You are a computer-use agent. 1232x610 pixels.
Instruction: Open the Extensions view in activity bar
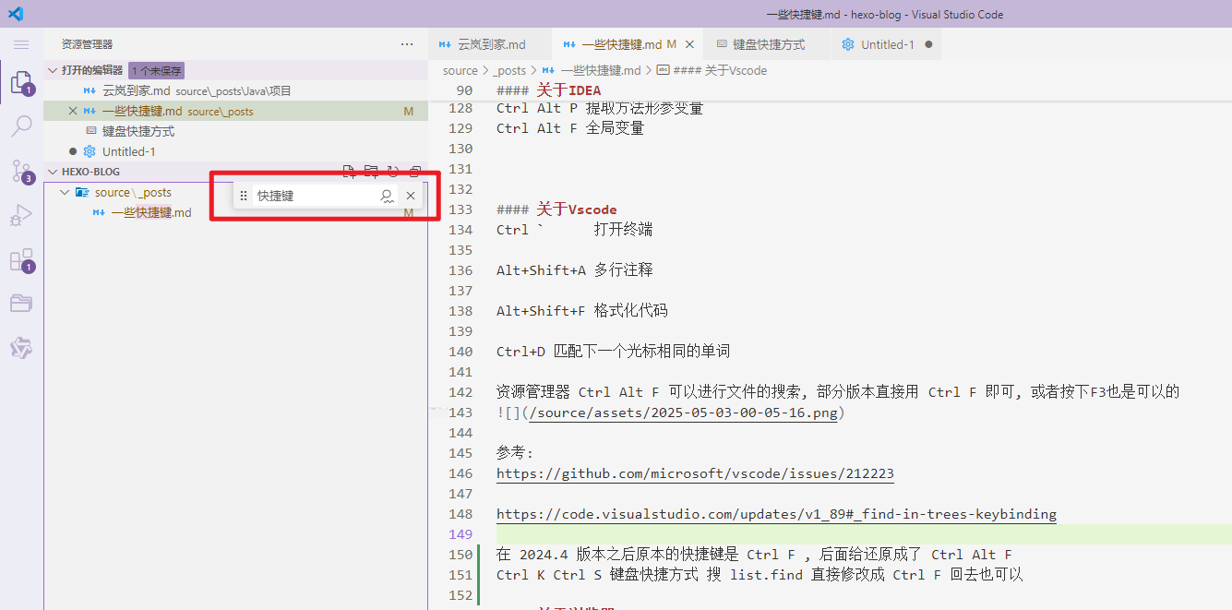coord(21,260)
